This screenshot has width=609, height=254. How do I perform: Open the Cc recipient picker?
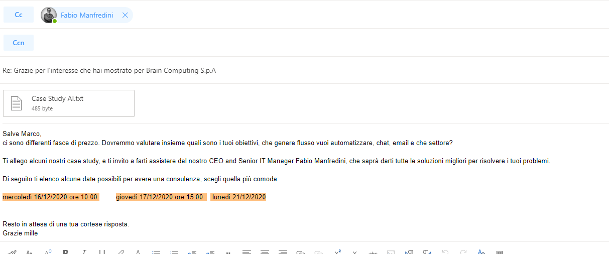[19, 15]
